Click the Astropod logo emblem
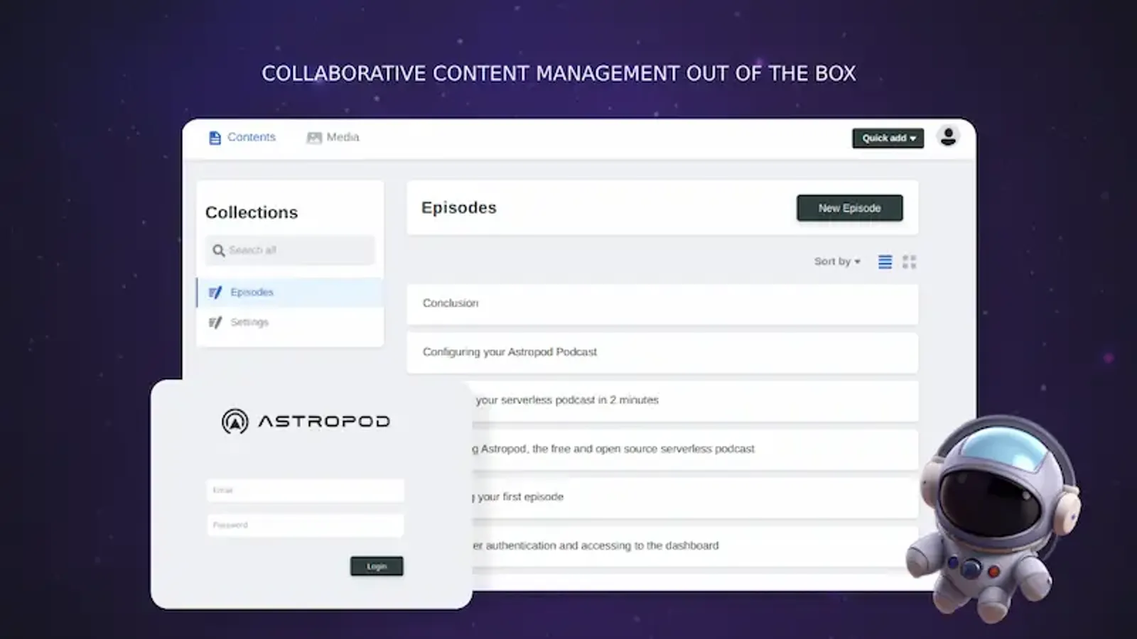The height and width of the screenshot is (639, 1137). click(235, 422)
